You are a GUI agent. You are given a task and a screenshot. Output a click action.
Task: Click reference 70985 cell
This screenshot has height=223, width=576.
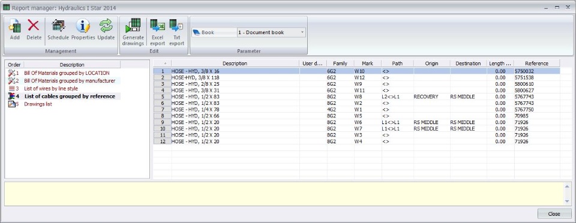(536, 116)
